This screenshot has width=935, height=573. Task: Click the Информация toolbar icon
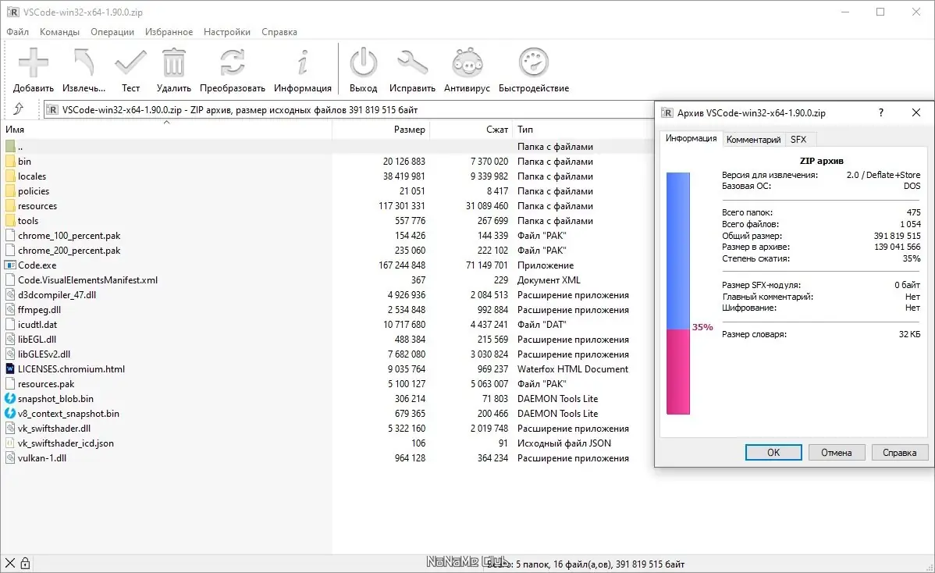302,62
